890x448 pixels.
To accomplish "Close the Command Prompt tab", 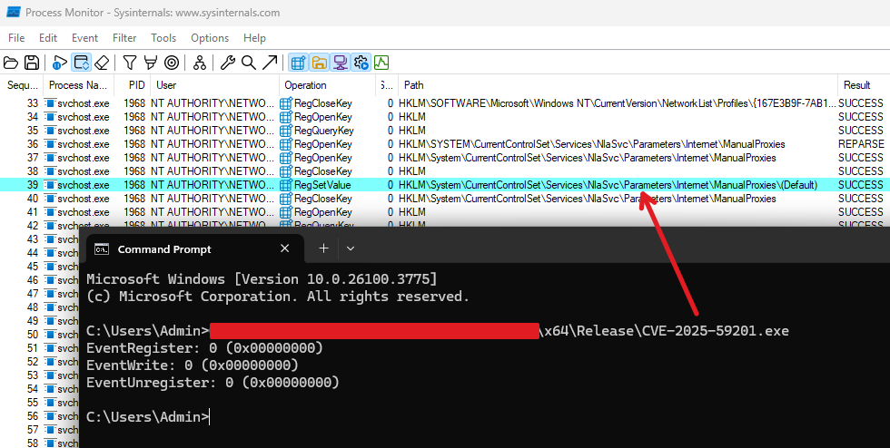I will (285, 248).
